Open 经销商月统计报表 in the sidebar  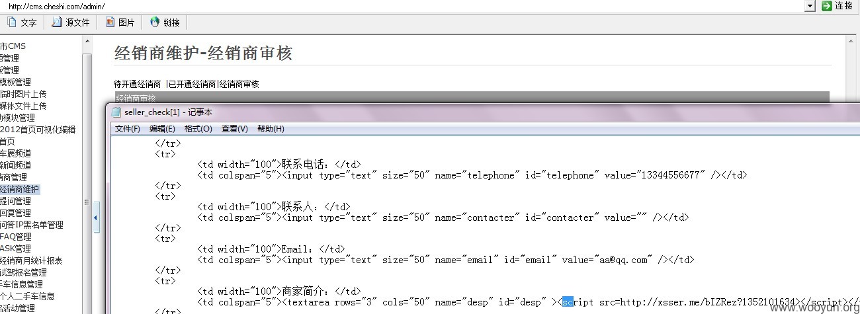coord(31,260)
